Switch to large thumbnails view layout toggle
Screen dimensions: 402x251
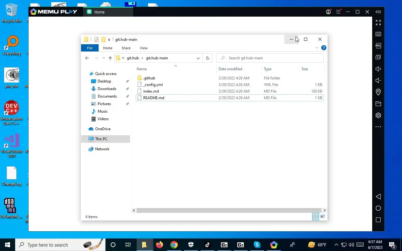[x=323, y=216]
